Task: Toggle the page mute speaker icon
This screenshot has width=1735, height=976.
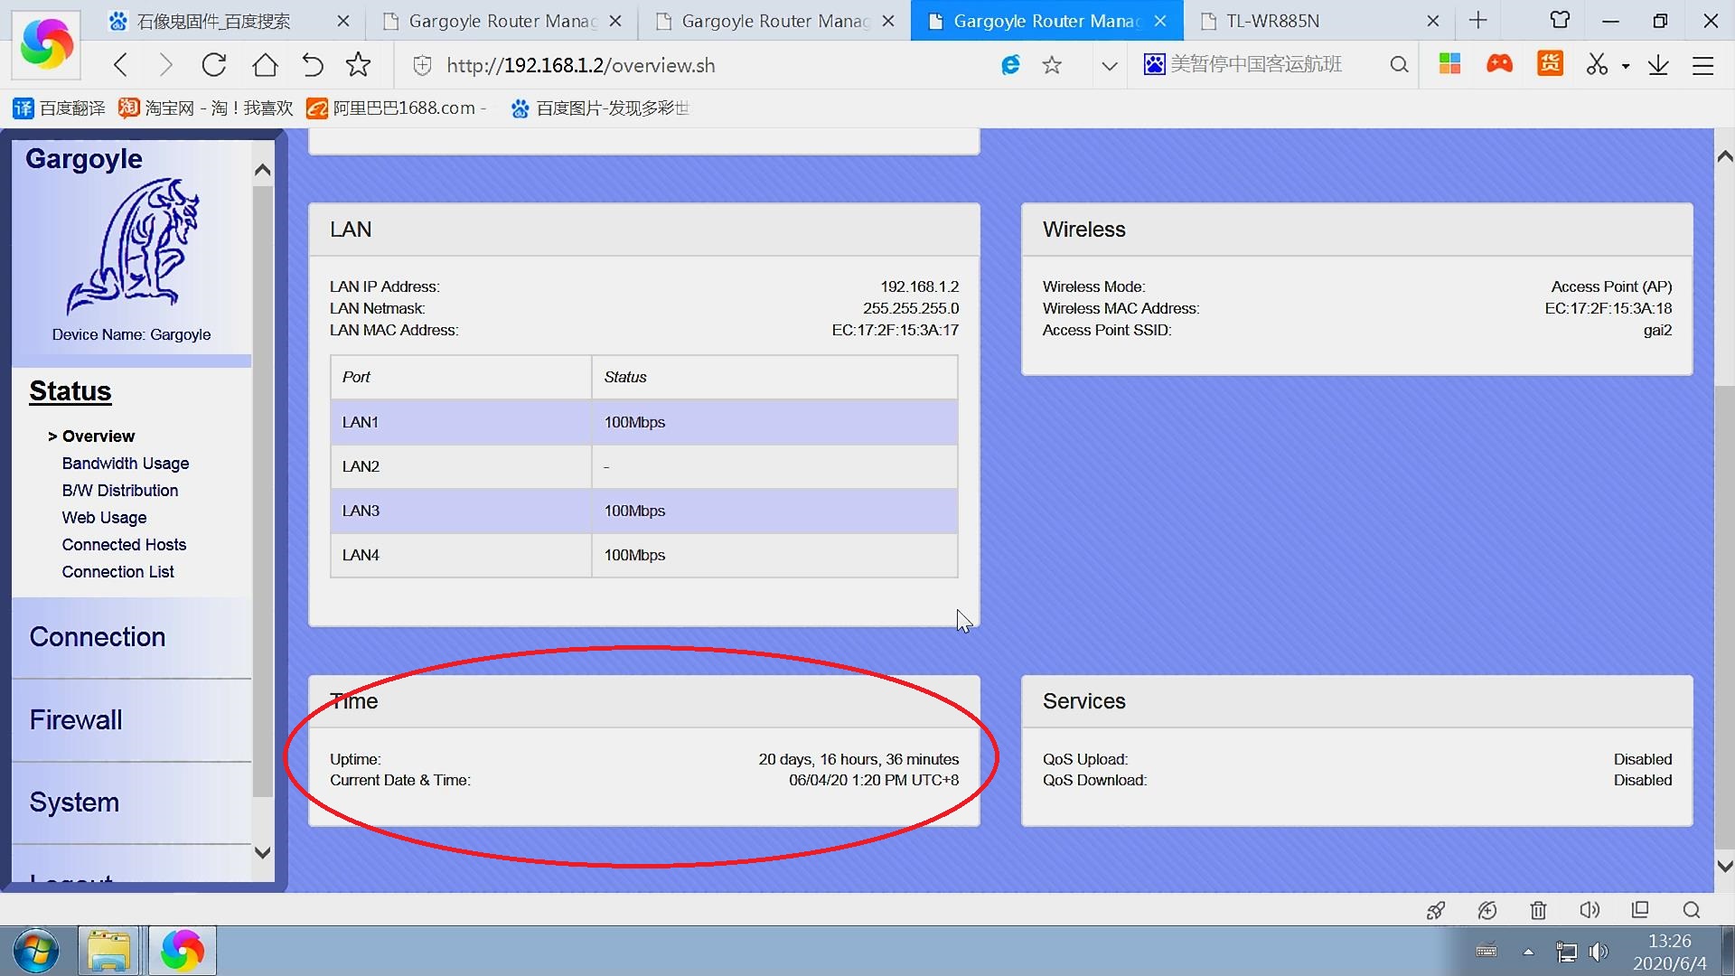Action: [x=1589, y=910]
